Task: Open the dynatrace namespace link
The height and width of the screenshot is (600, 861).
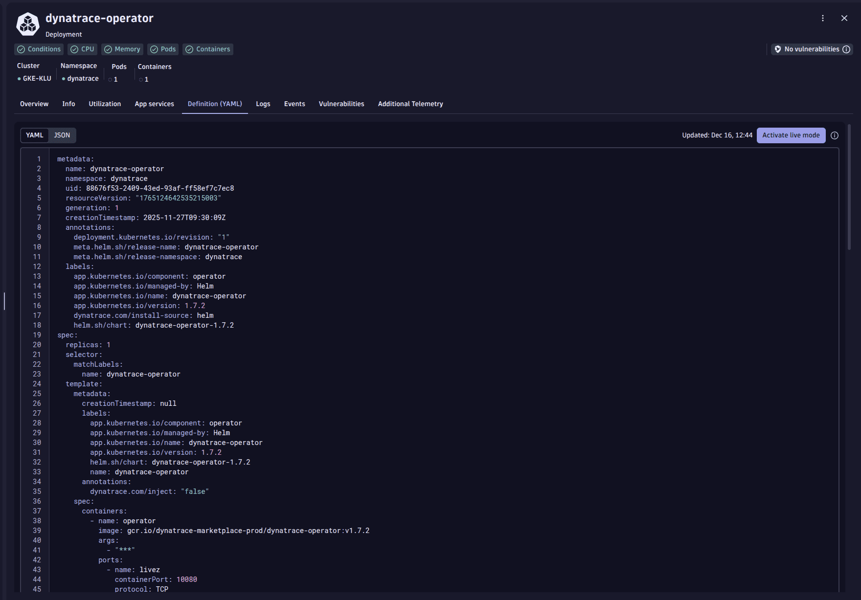Action: 83,79
